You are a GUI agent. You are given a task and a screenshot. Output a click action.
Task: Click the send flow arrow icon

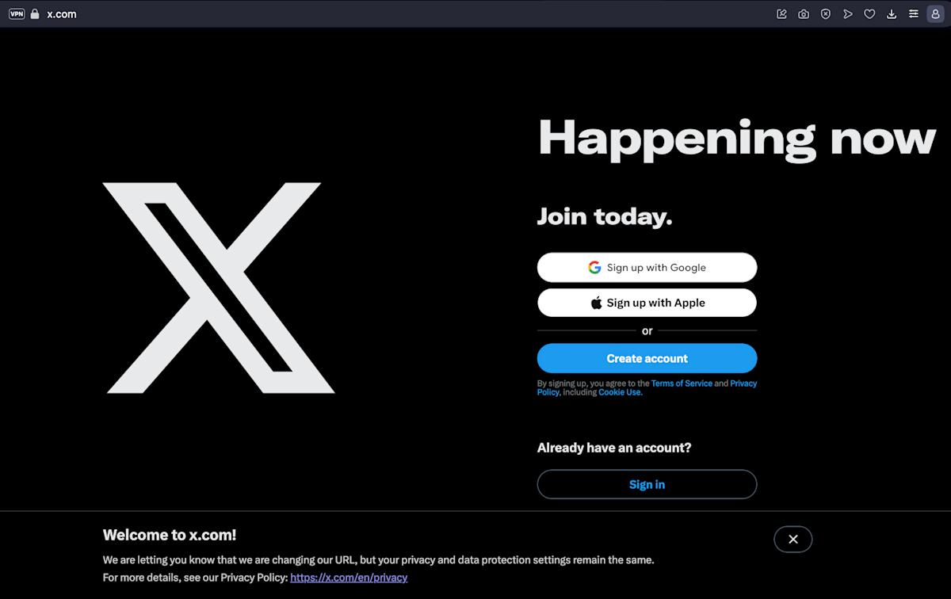pyautogui.click(x=848, y=13)
